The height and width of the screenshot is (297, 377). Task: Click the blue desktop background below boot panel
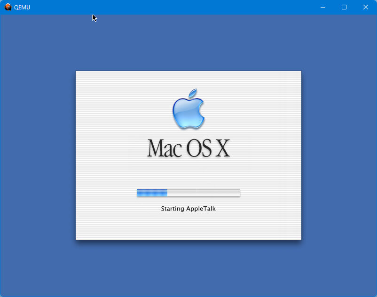pos(188,268)
